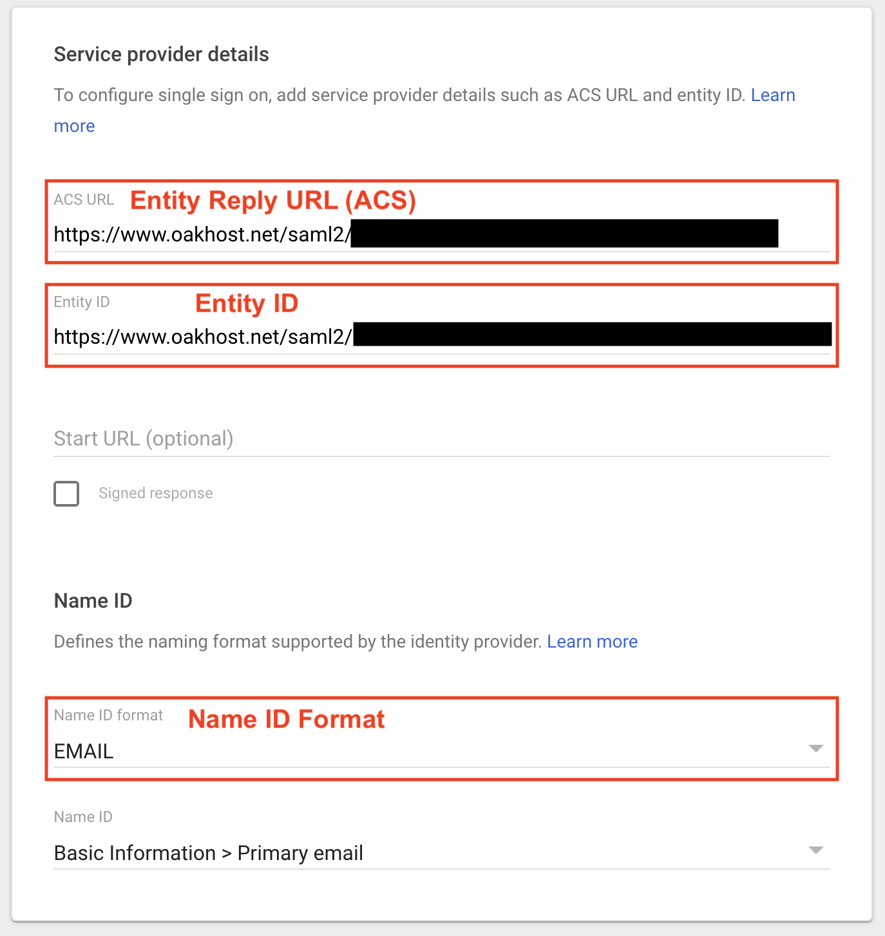This screenshot has width=885, height=936.
Task: Open Learn more link beside entity ID description
Action: click(x=772, y=95)
